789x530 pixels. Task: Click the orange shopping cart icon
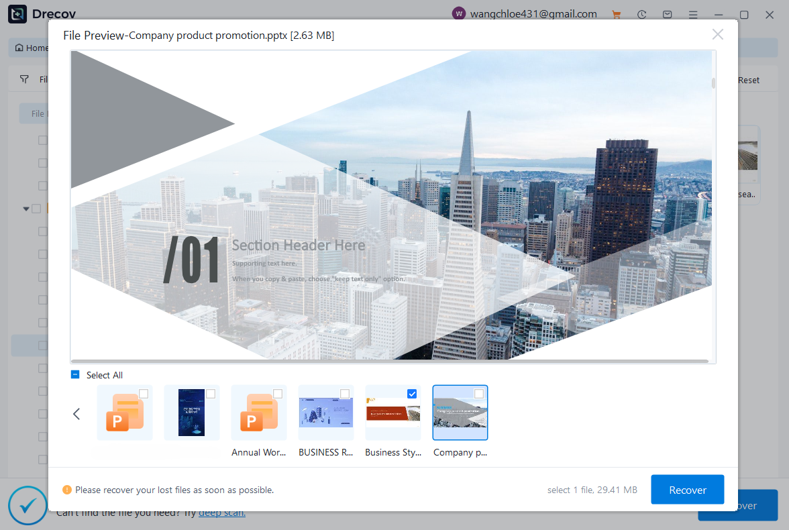[616, 14]
